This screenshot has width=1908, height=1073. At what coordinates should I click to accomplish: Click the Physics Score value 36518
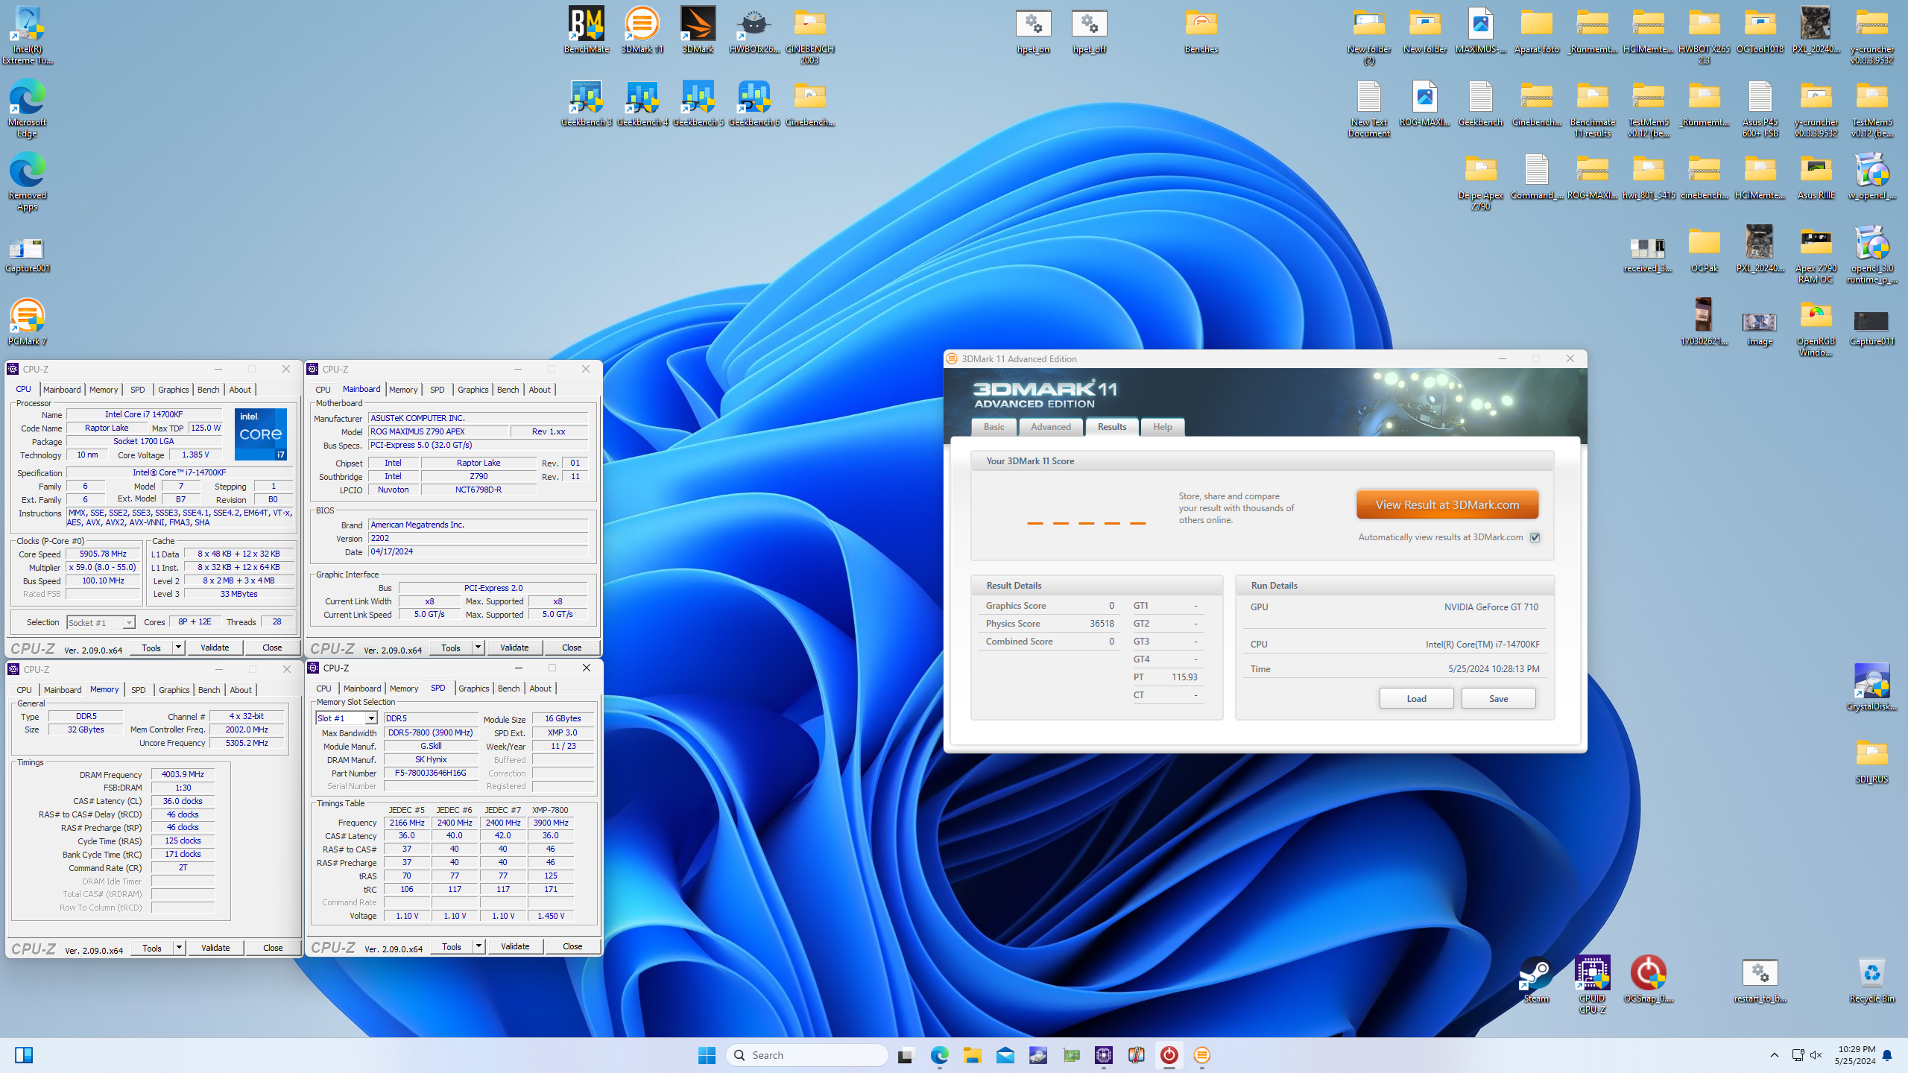[1102, 624]
